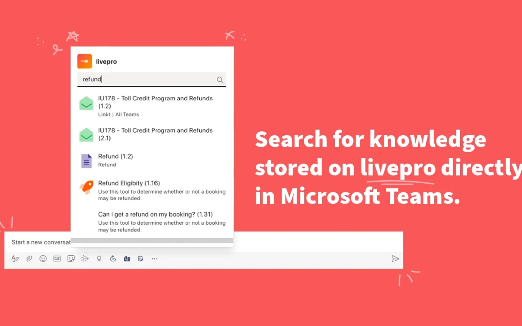Click green envelope icon for IU178 (1.2)
Viewport: 522px width, 326px height.
tap(86, 103)
